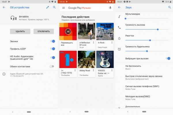Enable the Обмен контактами switch
Image resolution: width=173 pixels, height=115 pixels.
(52, 66)
